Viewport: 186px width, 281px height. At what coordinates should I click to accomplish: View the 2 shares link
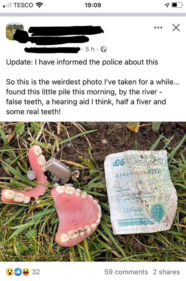tap(166, 272)
